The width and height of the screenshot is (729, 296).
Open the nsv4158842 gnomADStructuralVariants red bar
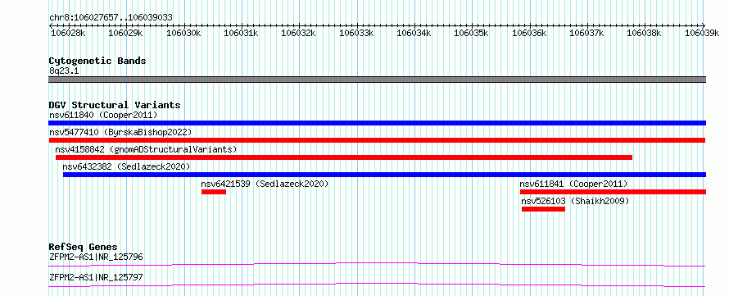[344, 157]
